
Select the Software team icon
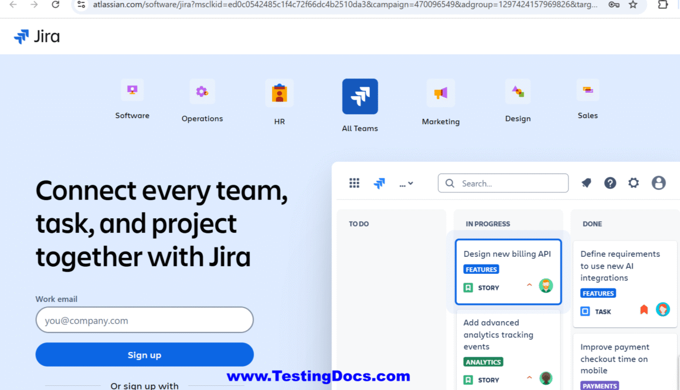[x=132, y=90]
